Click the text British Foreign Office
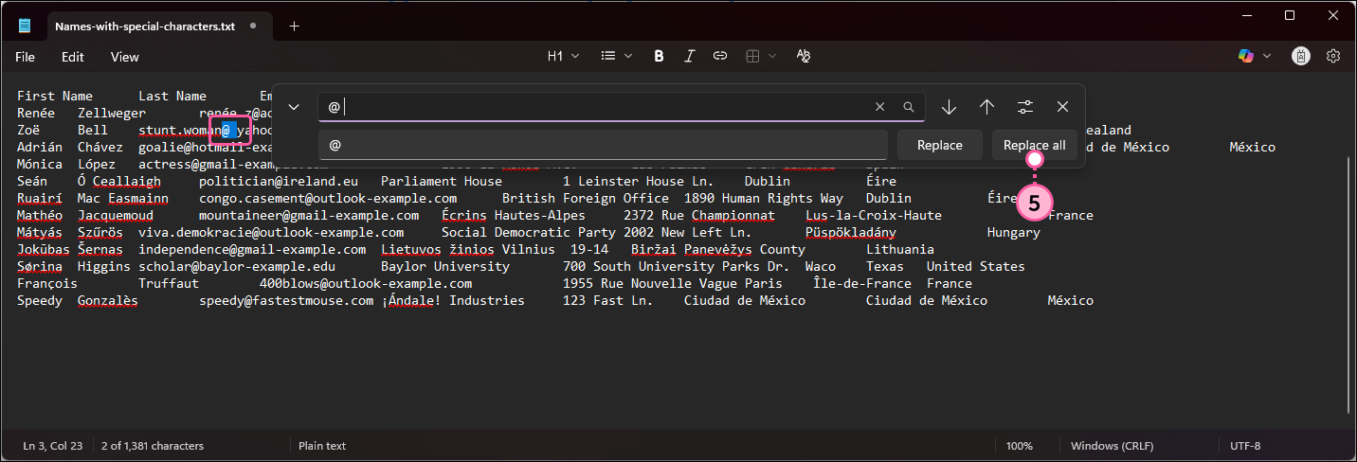The height and width of the screenshot is (462, 1357). [x=586, y=198]
